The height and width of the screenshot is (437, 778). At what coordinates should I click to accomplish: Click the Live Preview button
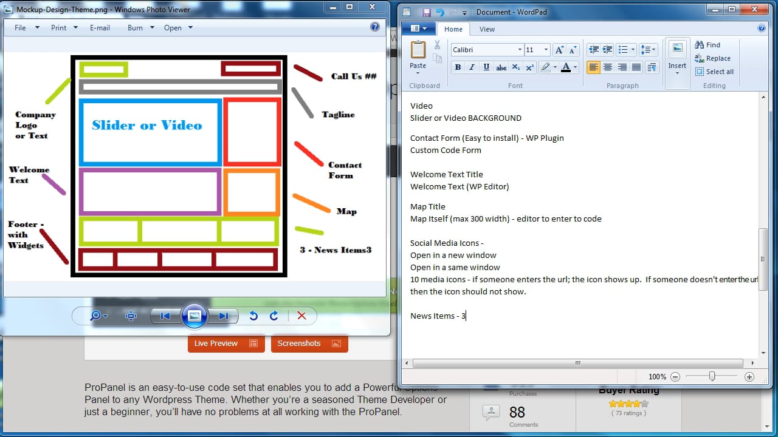(225, 343)
